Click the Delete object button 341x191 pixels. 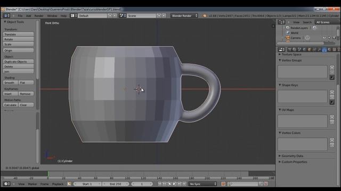click(19, 66)
